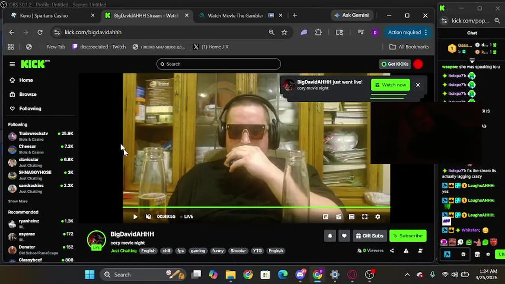Click the green stream progress bar
The height and width of the screenshot is (284, 505).
(256, 207)
